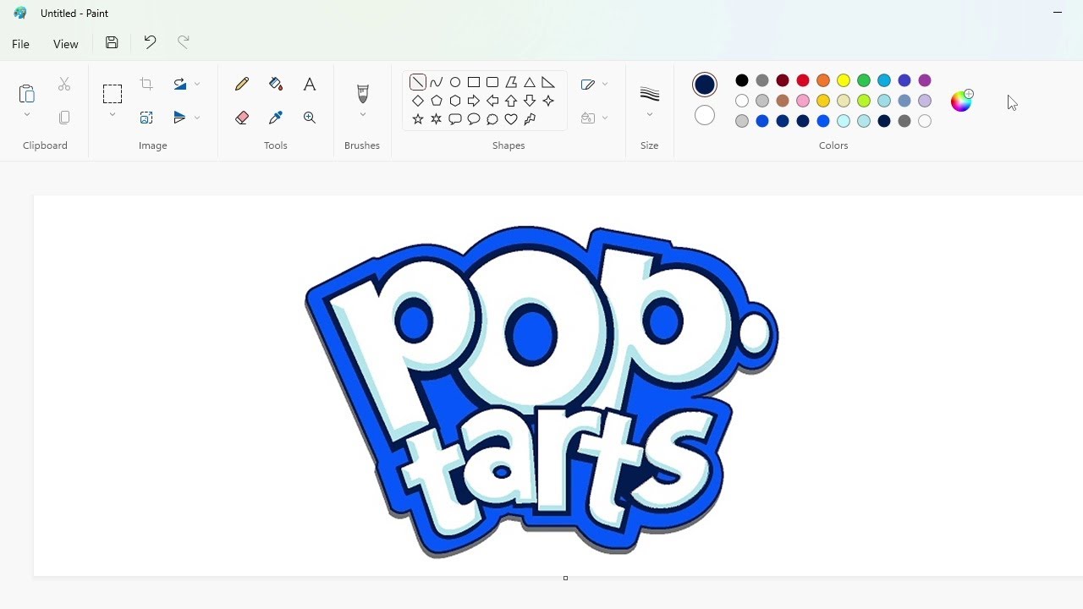Select the Four-point star shape
The width and height of the screenshot is (1083, 609).
(x=548, y=101)
